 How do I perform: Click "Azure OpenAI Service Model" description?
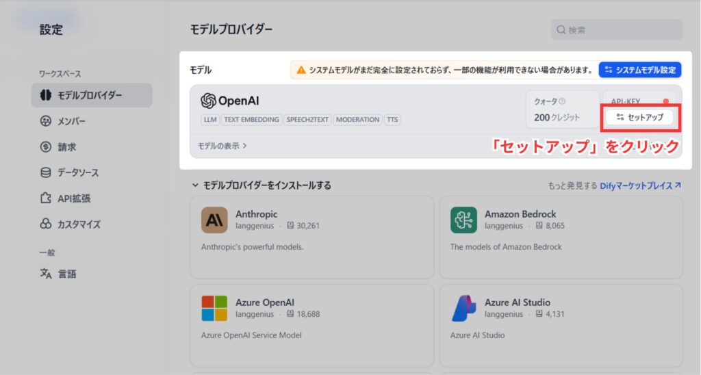pyautogui.click(x=251, y=335)
